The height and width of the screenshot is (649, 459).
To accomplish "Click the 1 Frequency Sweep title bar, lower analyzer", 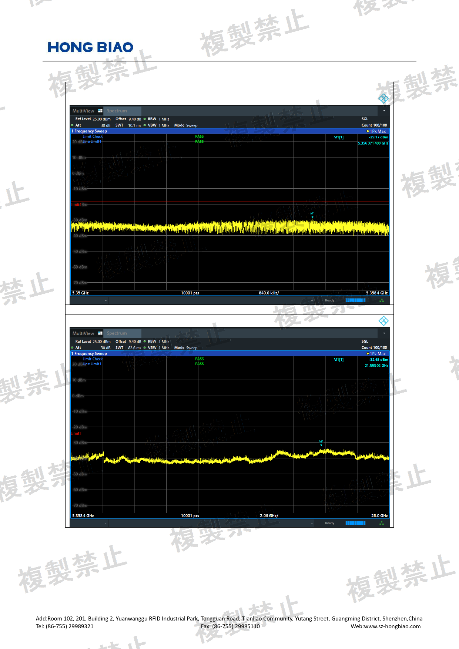I will tap(230, 354).
